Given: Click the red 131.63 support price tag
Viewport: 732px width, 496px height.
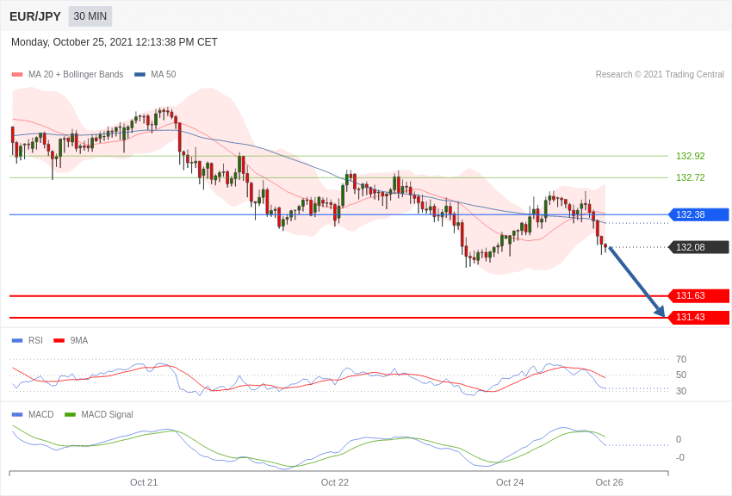Looking at the screenshot, I should pyautogui.click(x=698, y=296).
